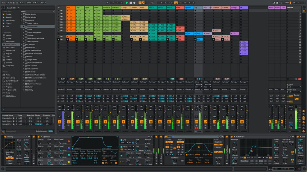The height and width of the screenshot is (172, 307).
Task: Toggle MIDI Arrangement Overdub plus icon
Action: [140, 3]
